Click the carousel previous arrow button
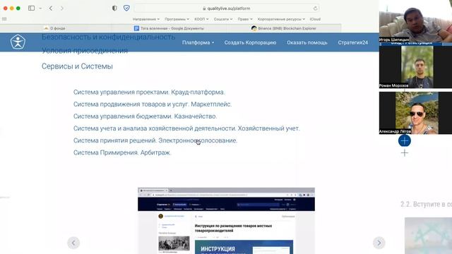Screen dimensions: 452x254 point(73,243)
